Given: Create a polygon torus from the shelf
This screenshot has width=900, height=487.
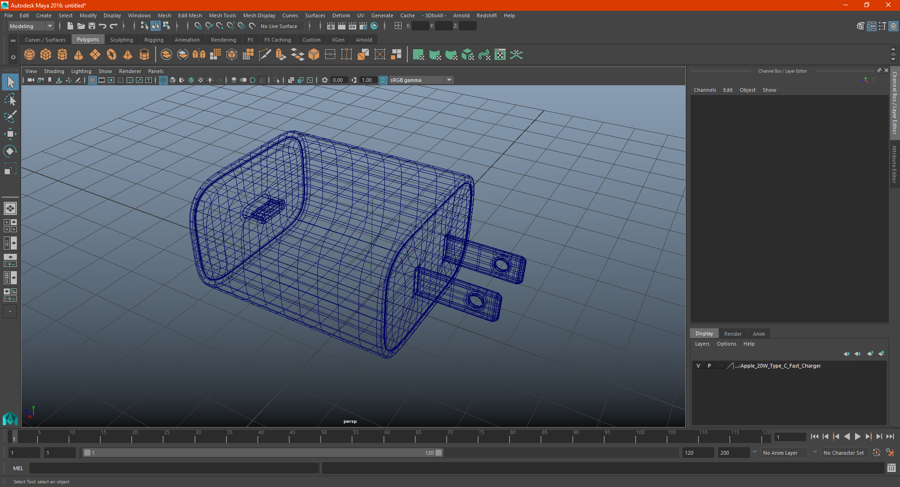Looking at the screenshot, I should click(x=112, y=55).
